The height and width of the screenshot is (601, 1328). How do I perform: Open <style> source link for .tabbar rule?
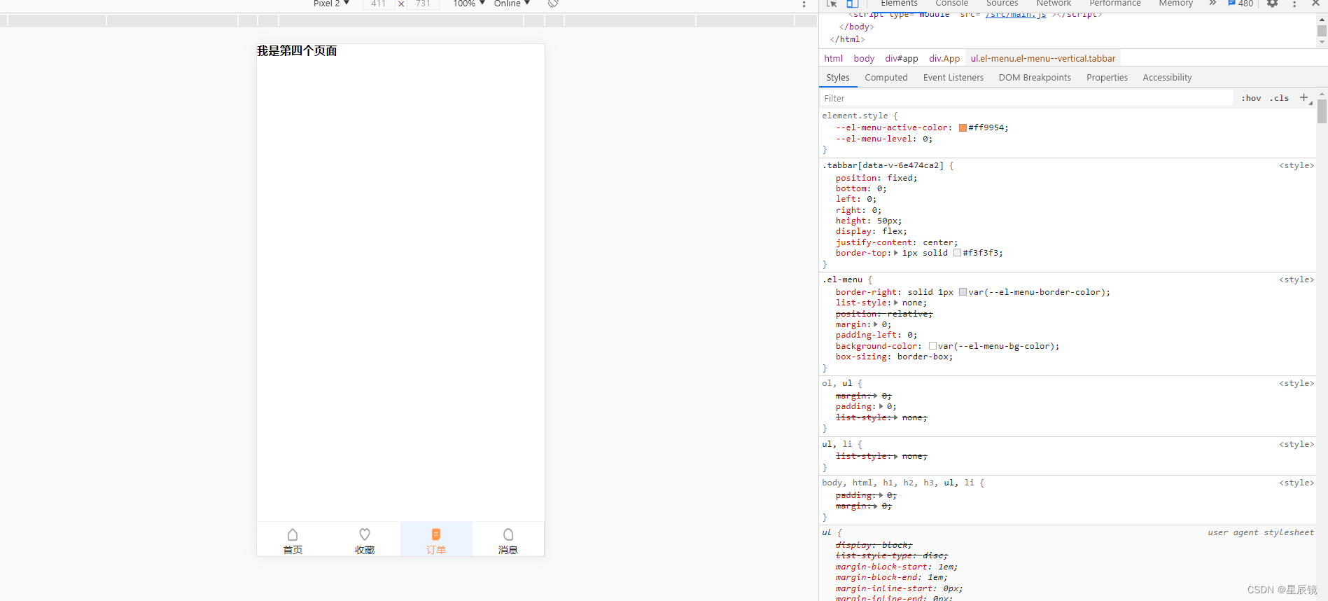(x=1296, y=166)
